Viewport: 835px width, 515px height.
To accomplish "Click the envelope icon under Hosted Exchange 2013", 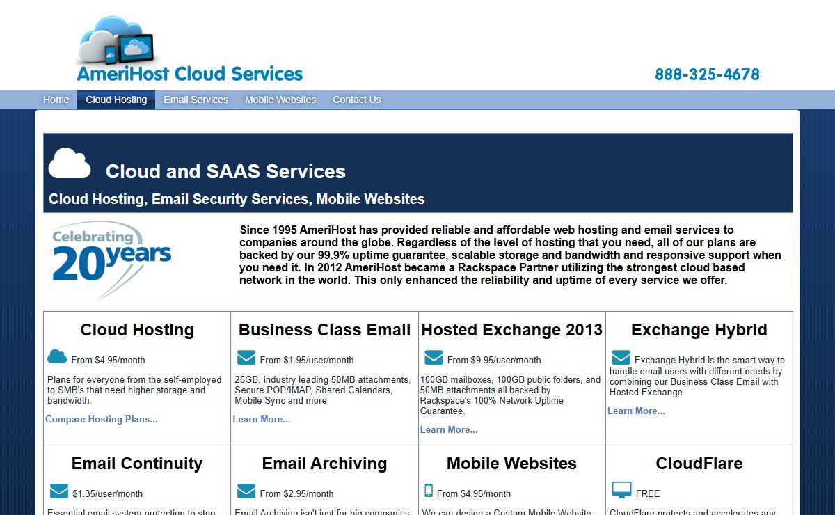I will [x=434, y=358].
